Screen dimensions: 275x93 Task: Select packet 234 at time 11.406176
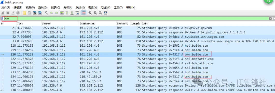coord(137,77)
